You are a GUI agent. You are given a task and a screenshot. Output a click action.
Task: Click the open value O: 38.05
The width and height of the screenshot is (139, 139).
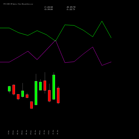coord(49,9)
